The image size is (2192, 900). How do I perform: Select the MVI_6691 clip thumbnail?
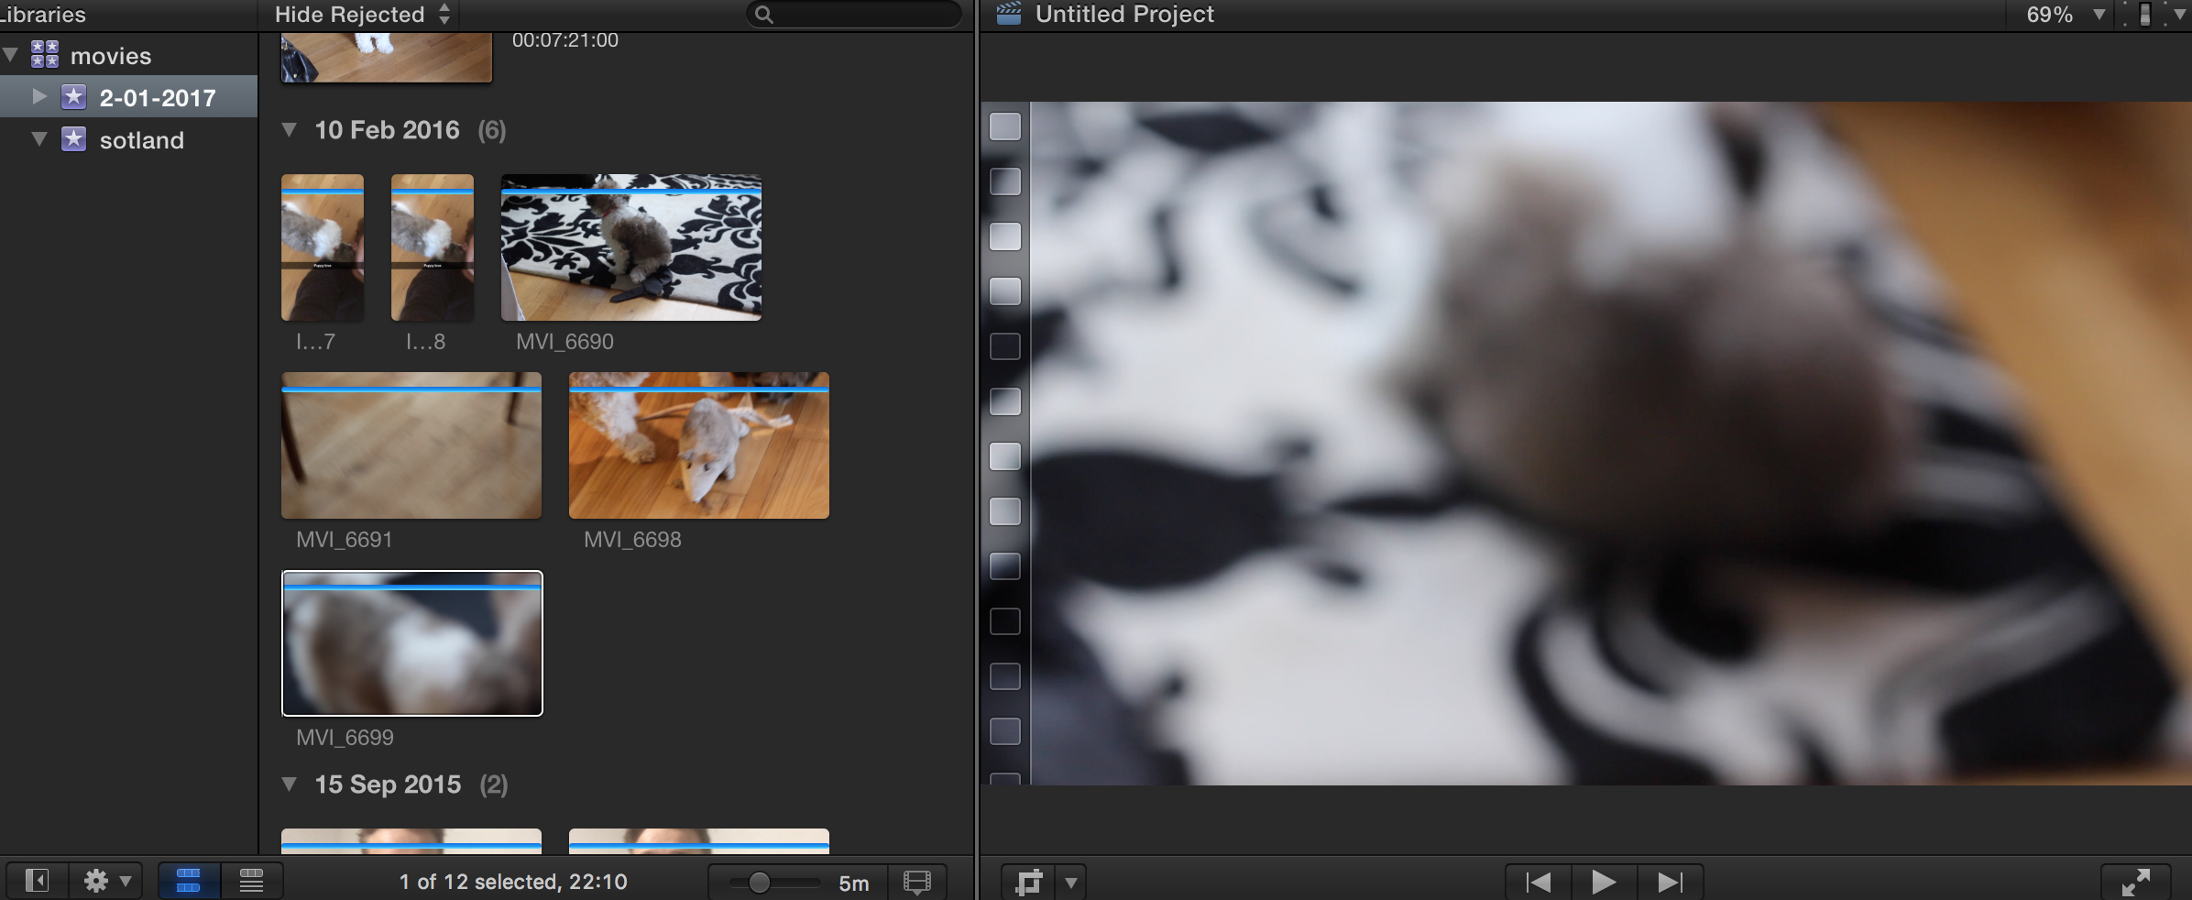[x=411, y=445]
